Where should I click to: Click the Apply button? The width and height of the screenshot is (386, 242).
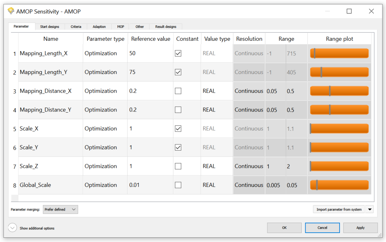tap(360, 228)
